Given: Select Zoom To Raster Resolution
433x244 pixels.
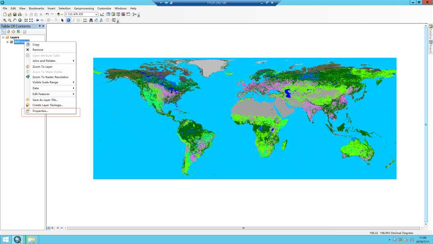Looking at the screenshot, I should (x=50, y=77).
